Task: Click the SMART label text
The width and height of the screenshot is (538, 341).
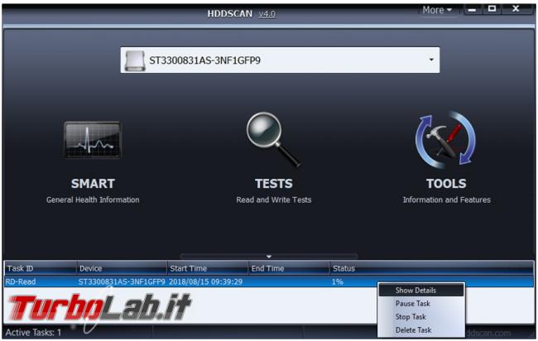Action: click(93, 184)
